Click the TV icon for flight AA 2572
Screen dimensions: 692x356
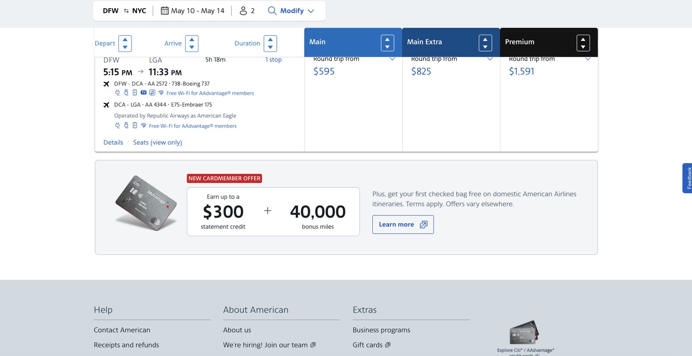[144, 93]
